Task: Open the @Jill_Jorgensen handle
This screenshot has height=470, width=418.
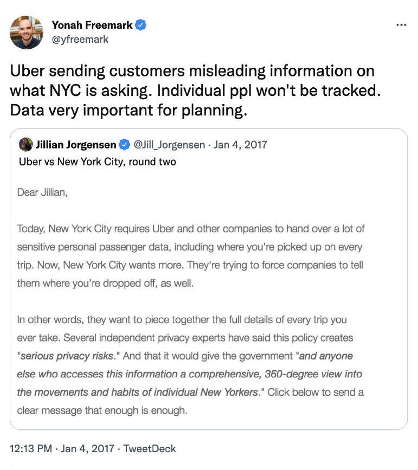Action: click(x=169, y=145)
